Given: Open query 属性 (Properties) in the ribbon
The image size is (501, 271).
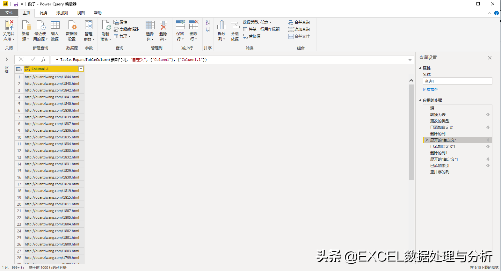Looking at the screenshot, I should (x=120, y=22).
